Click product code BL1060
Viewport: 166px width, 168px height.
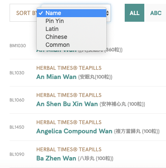tap(17, 100)
